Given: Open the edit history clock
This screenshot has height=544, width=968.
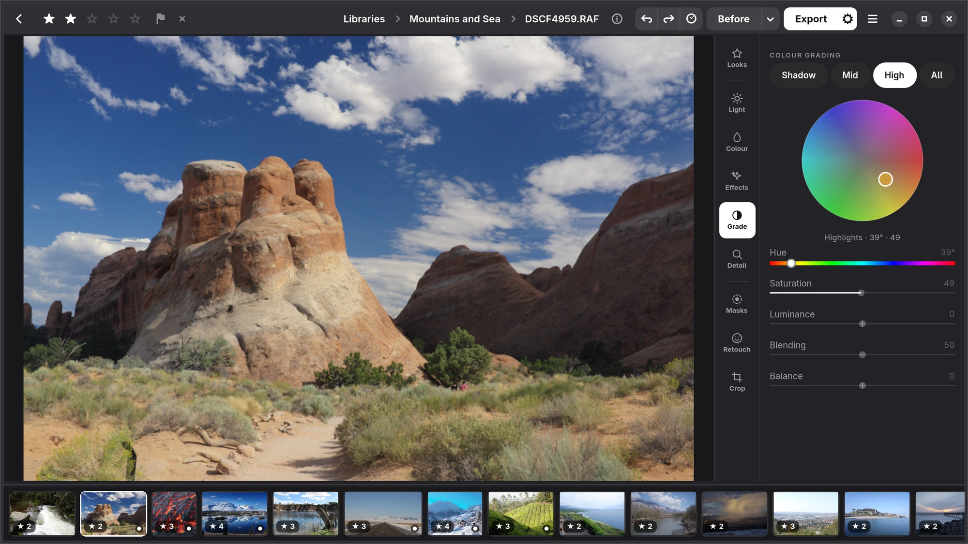Looking at the screenshot, I should tap(691, 19).
